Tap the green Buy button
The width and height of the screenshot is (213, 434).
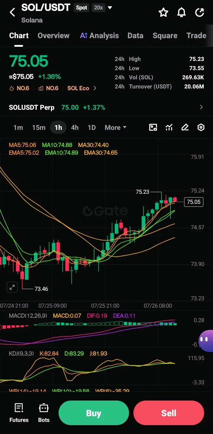click(94, 413)
